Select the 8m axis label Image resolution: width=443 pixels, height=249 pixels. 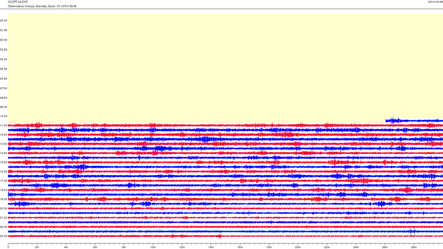(x=124, y=247)
